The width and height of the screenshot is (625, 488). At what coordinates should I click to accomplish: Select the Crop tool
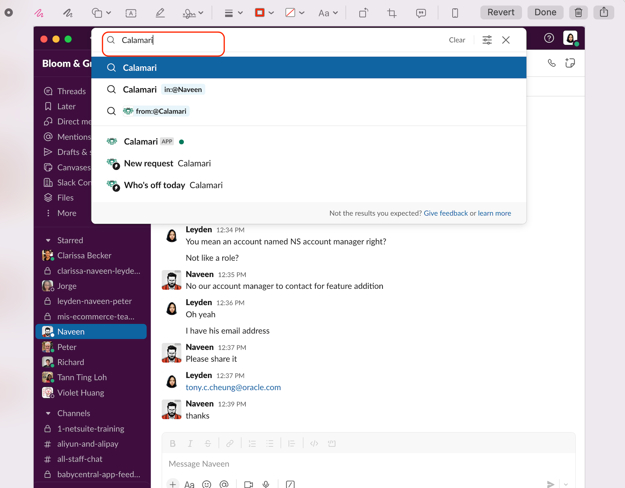(392, 13)
